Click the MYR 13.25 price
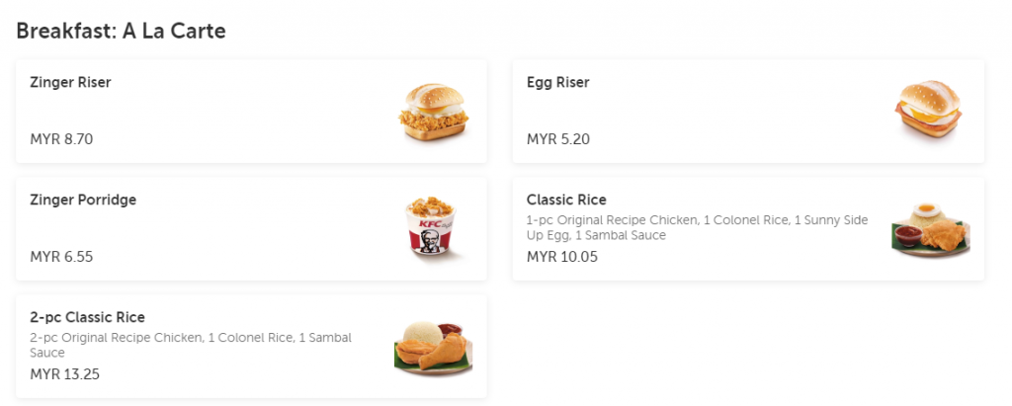Image resolution: width=1012 pixels, height=406 pixels. (64, 374)
